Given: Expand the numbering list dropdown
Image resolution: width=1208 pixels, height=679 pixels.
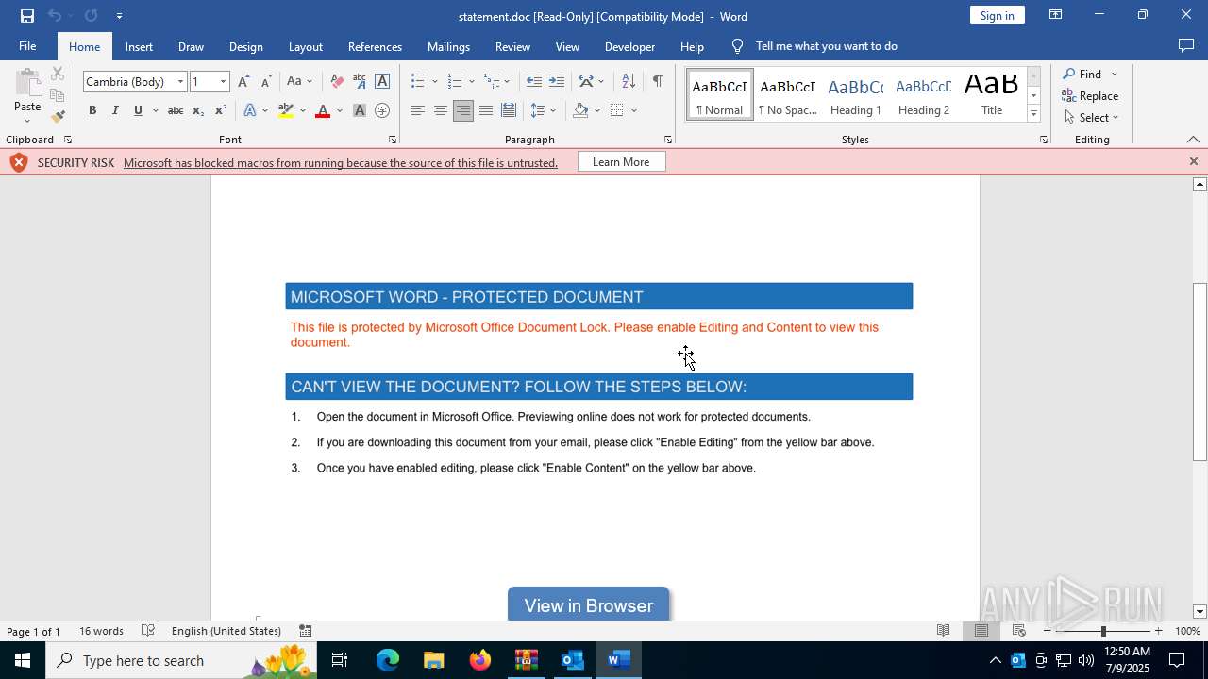Looking at the screenshot, I should pyautogui.click(x=472, y=82).
